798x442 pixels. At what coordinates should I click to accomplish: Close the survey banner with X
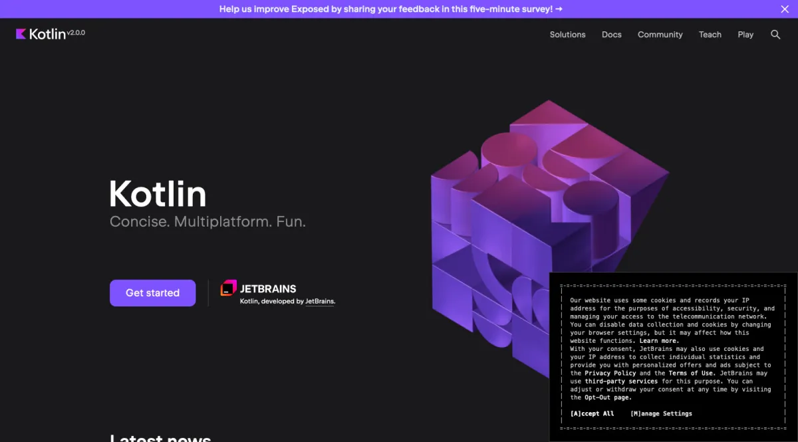click(x=784, y=9)
